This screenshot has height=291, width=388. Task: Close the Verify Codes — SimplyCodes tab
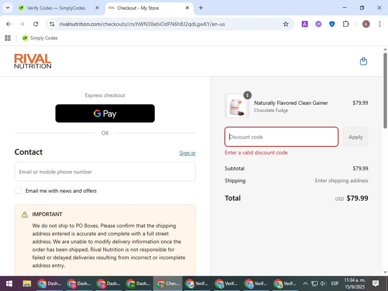[x=97, y=8]
